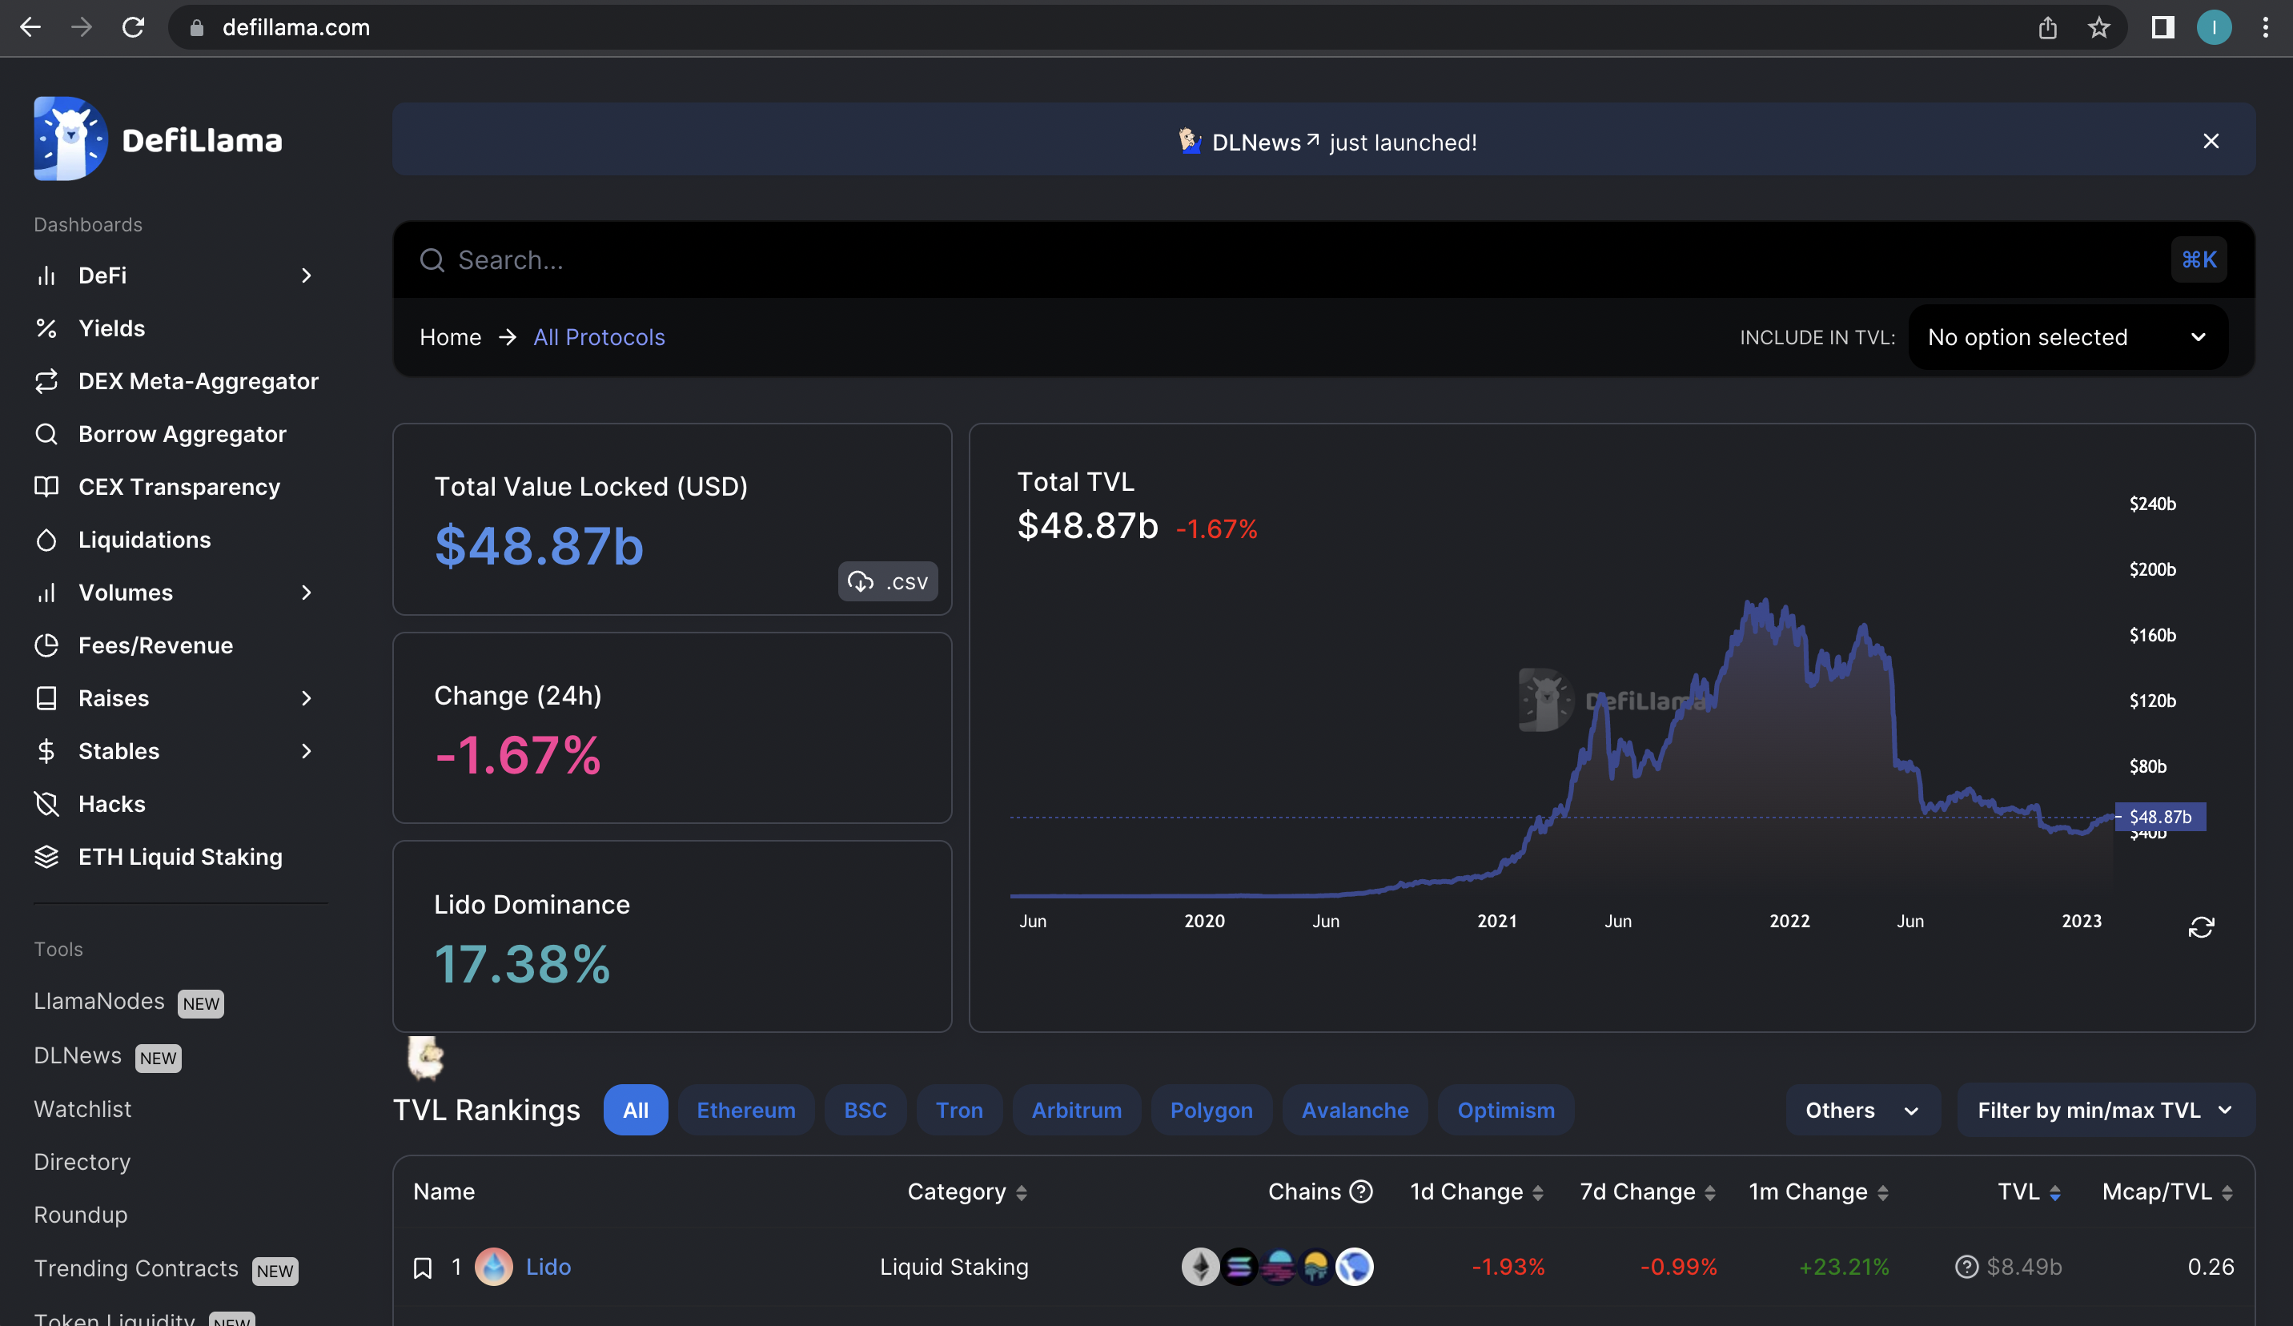Image resolution: width=2293 pixels, height=1326 pixels.
Task: Filter TVL rankings by Arbitrum
Action: 1076,1111
